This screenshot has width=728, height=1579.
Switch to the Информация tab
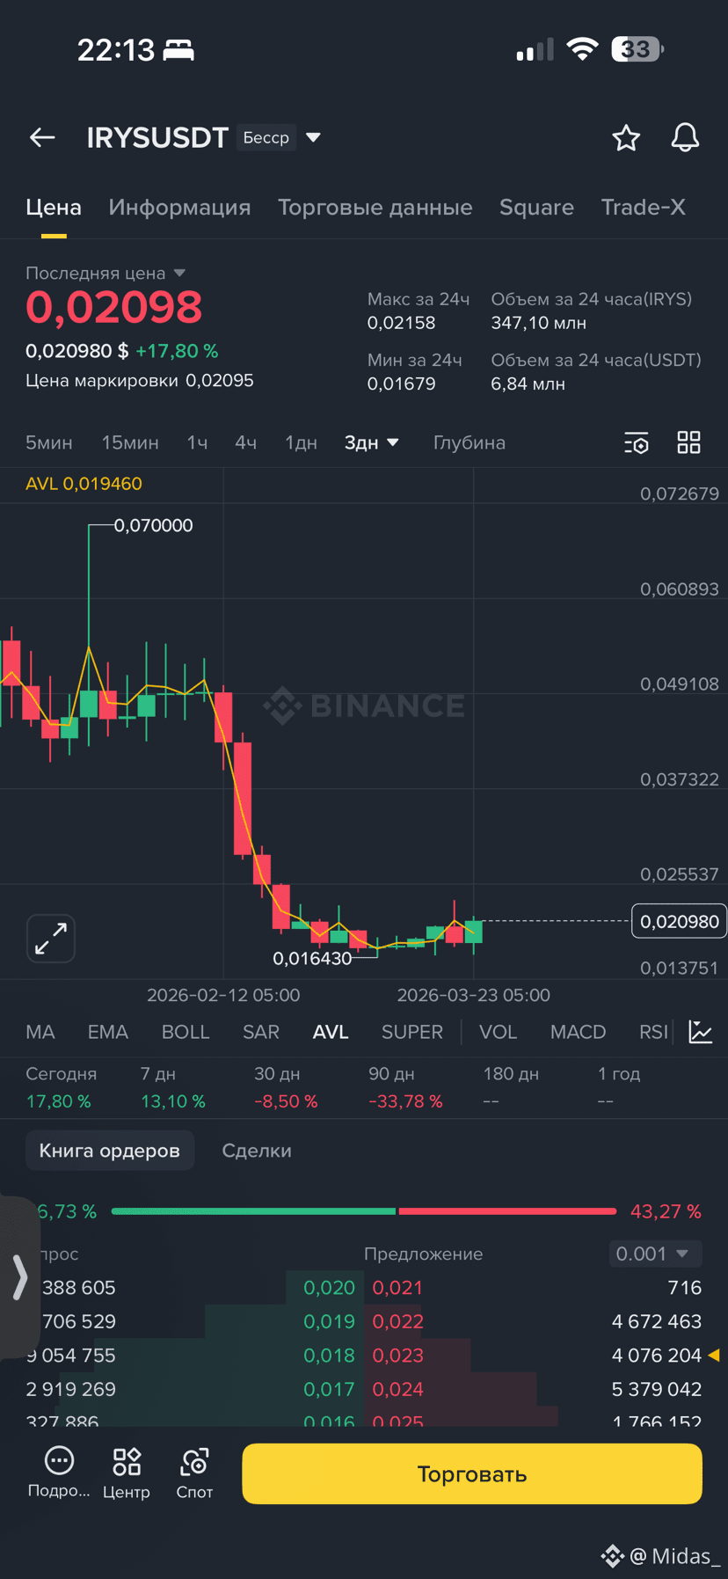click(x=179, y=207)
